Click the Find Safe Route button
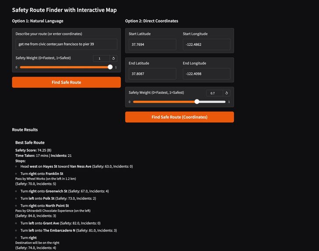This screenshot has height=251, width=319. pyautogui.click(x=67, y=82)
